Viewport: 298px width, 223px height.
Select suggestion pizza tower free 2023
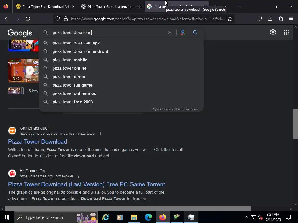(121, 102)
